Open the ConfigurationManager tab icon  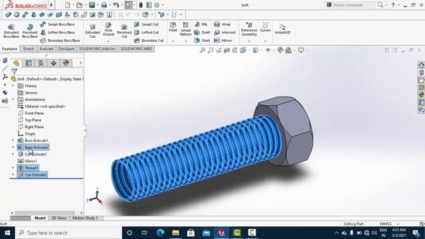41,63
